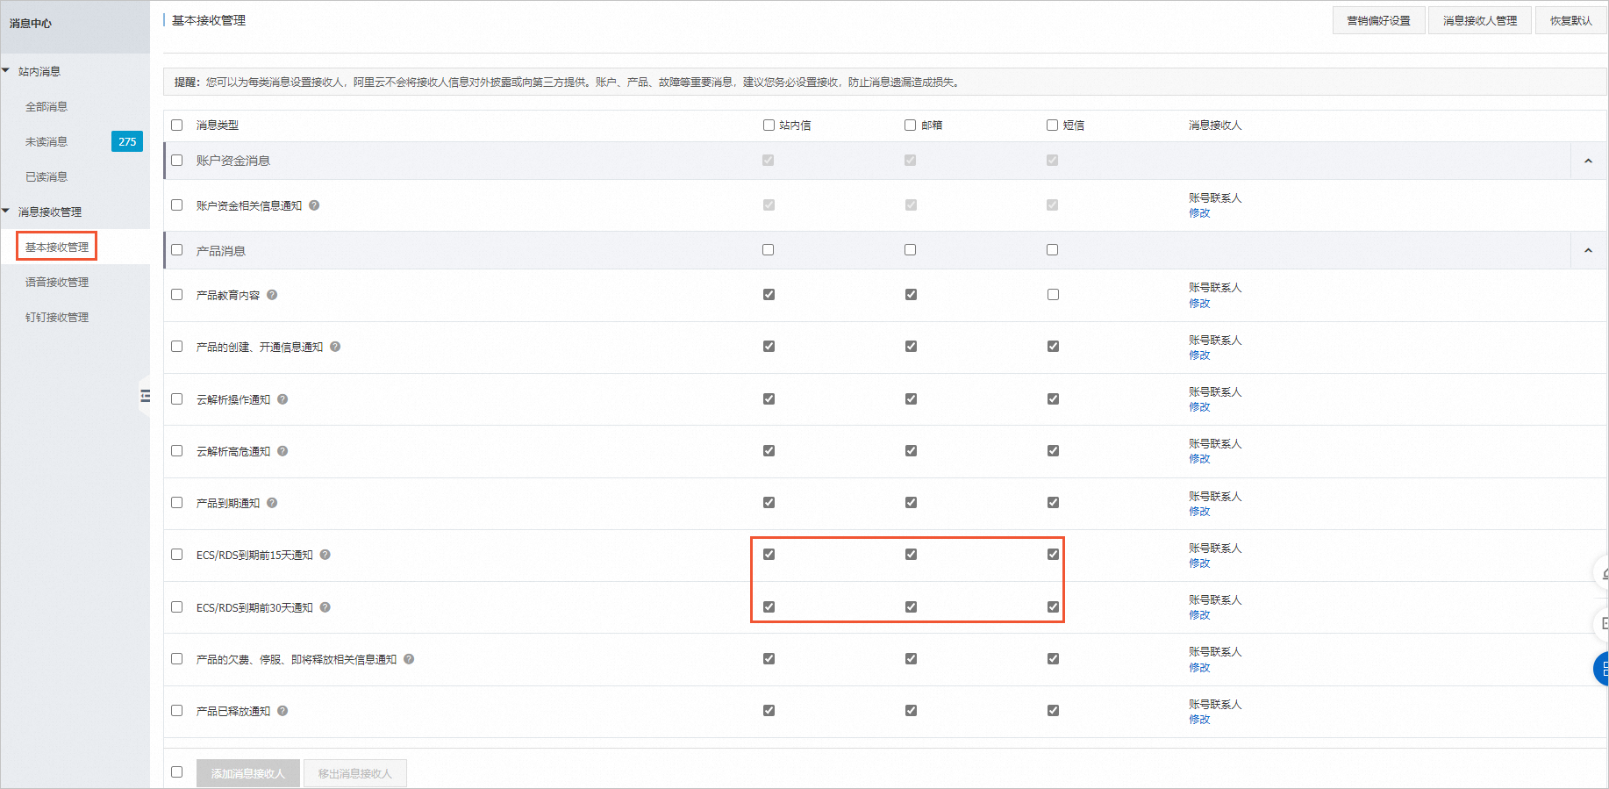Click the 275 unread count badge
The image size is (1609, 789).
tap(127, 141)
